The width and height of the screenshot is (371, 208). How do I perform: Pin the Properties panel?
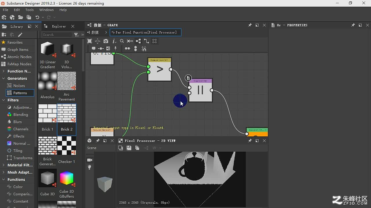tap(353, 25)
